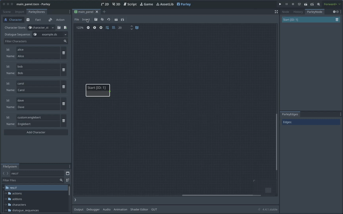Zoom in on the graph using the plus icon
Image resolution: width=343 pixels, height=214 pixels.
pos(101,28)
